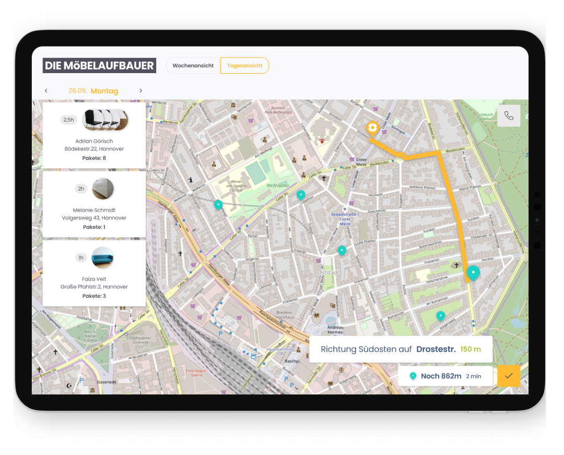This screenshot has height=455, width=564.
Task: Click Richtung Südosten auf instruction
Action: pos(366,349)
